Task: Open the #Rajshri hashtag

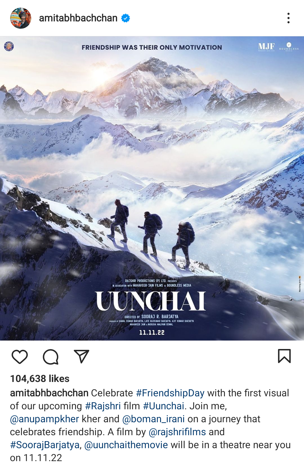Action: (103, 406)
